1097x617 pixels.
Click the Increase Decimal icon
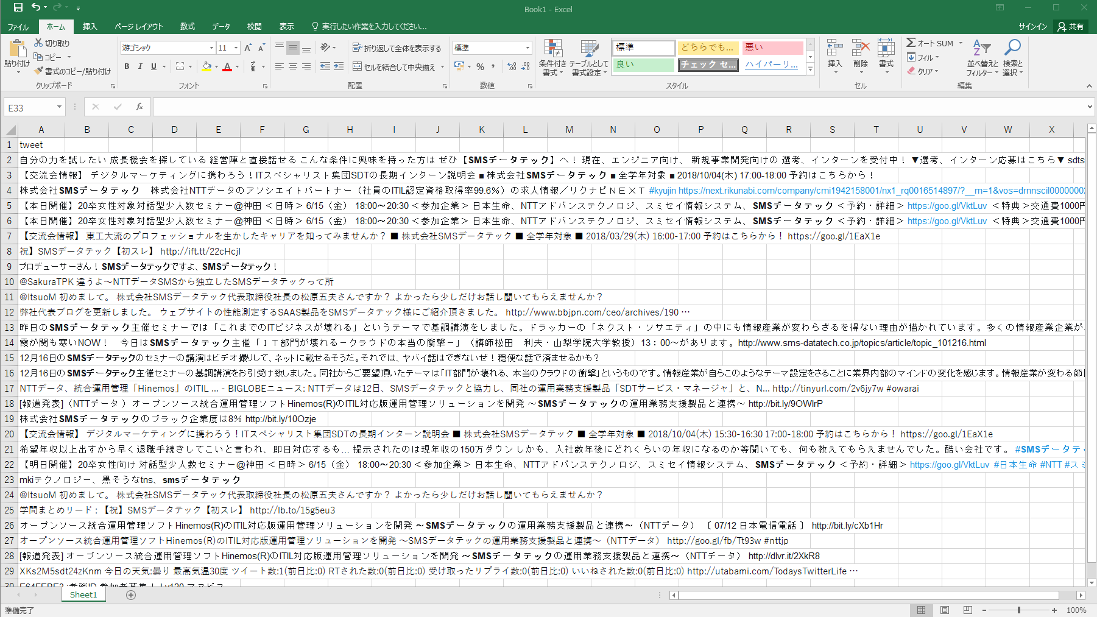(x=512, y=66)
